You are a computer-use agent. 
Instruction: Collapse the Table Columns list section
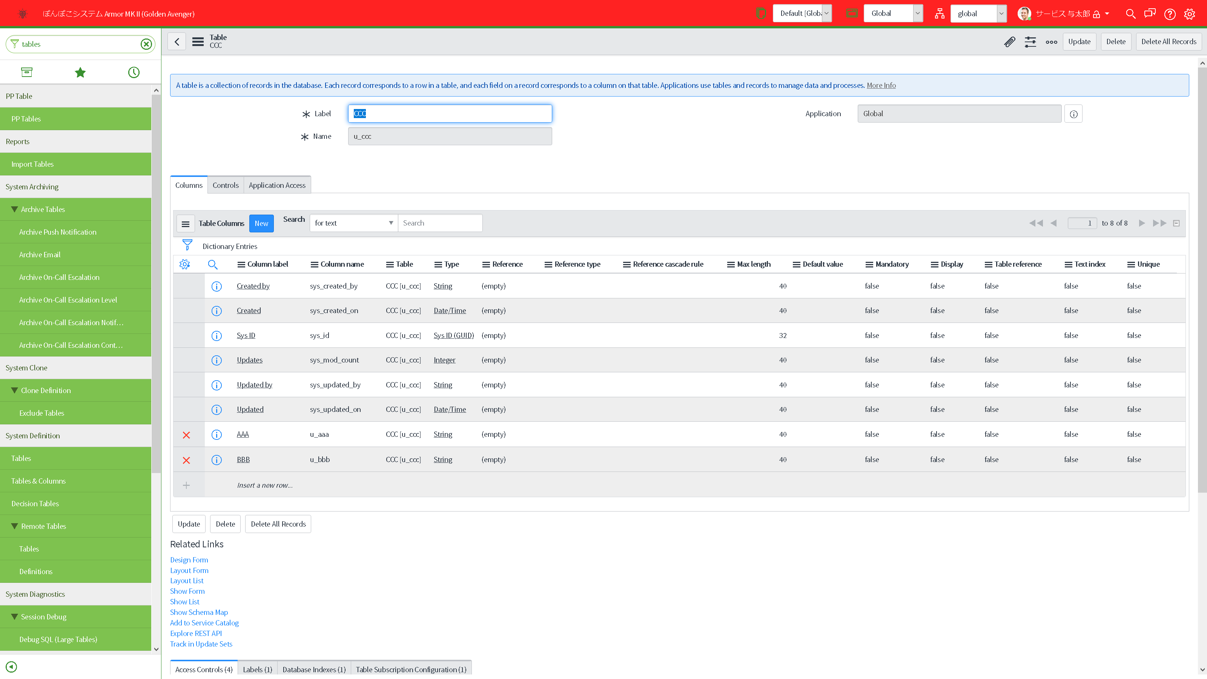tap(1176, 223)
